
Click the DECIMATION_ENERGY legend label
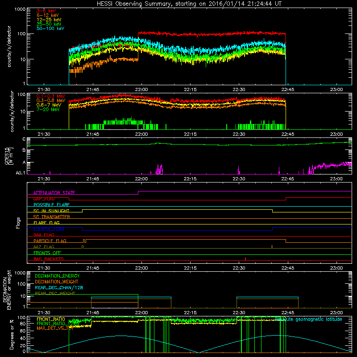coord(57,276)
